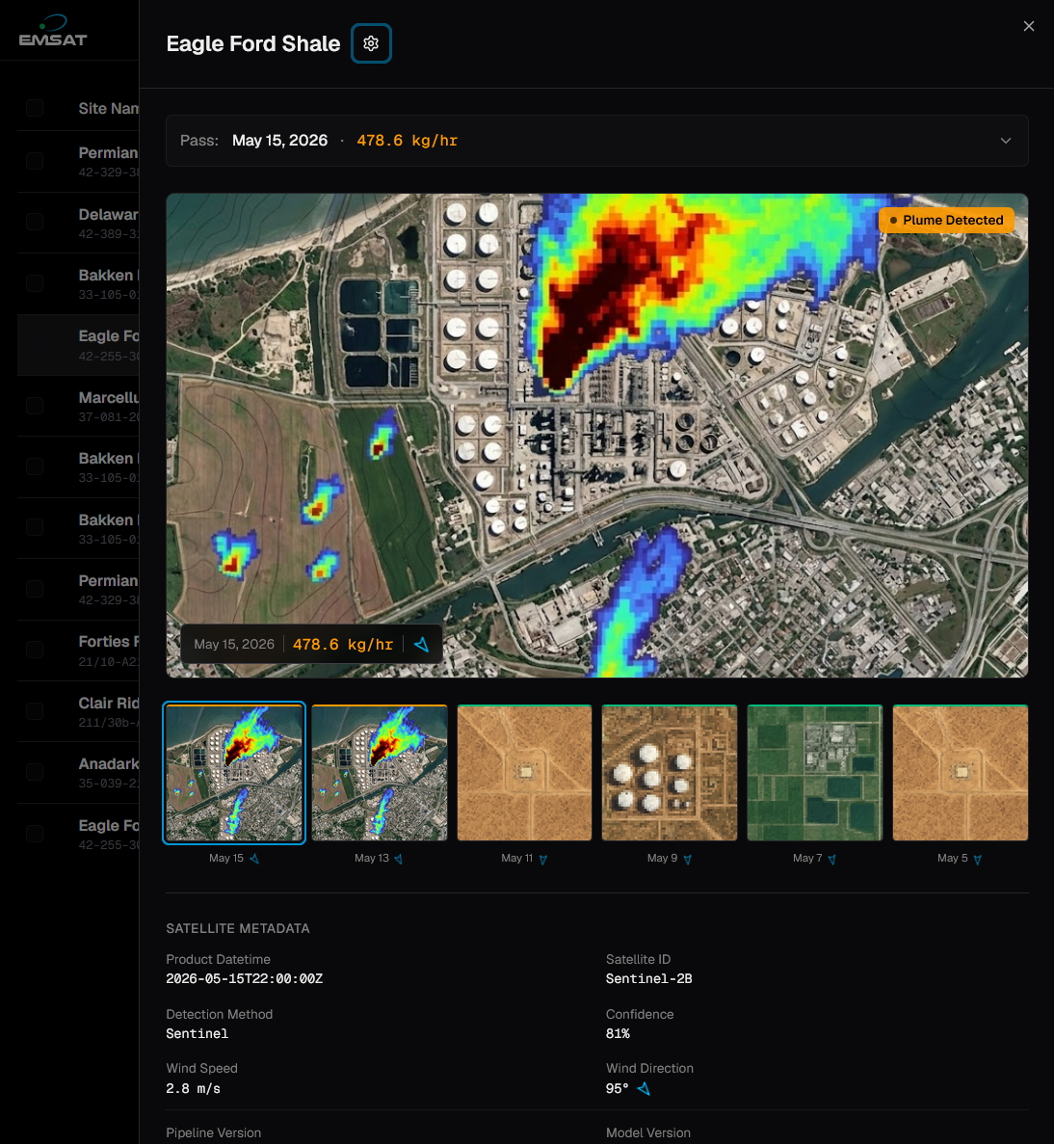Click the wind arrow in the map overlay
1054x1144 pixels.
pos(422,644)
